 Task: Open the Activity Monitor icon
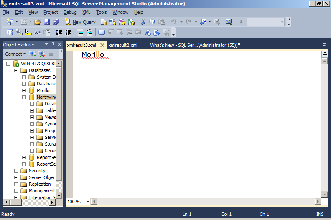229,22
